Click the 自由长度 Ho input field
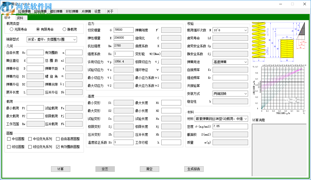Screen dimensions: 311x180 35,52
